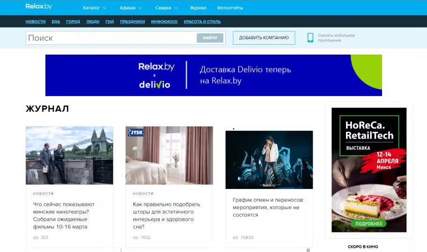This screenshot has height=252, width=427.
Task: Click the mobile phone app icon
Action: pos(310,38)
